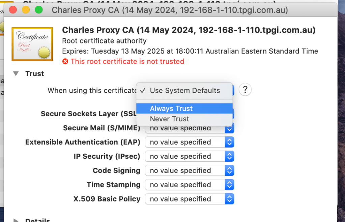The height and width of the screenshot is (222, 345).
Task: Click the blue stepper on the Secure Mail dropdown
Action: [x=230, y=128]
